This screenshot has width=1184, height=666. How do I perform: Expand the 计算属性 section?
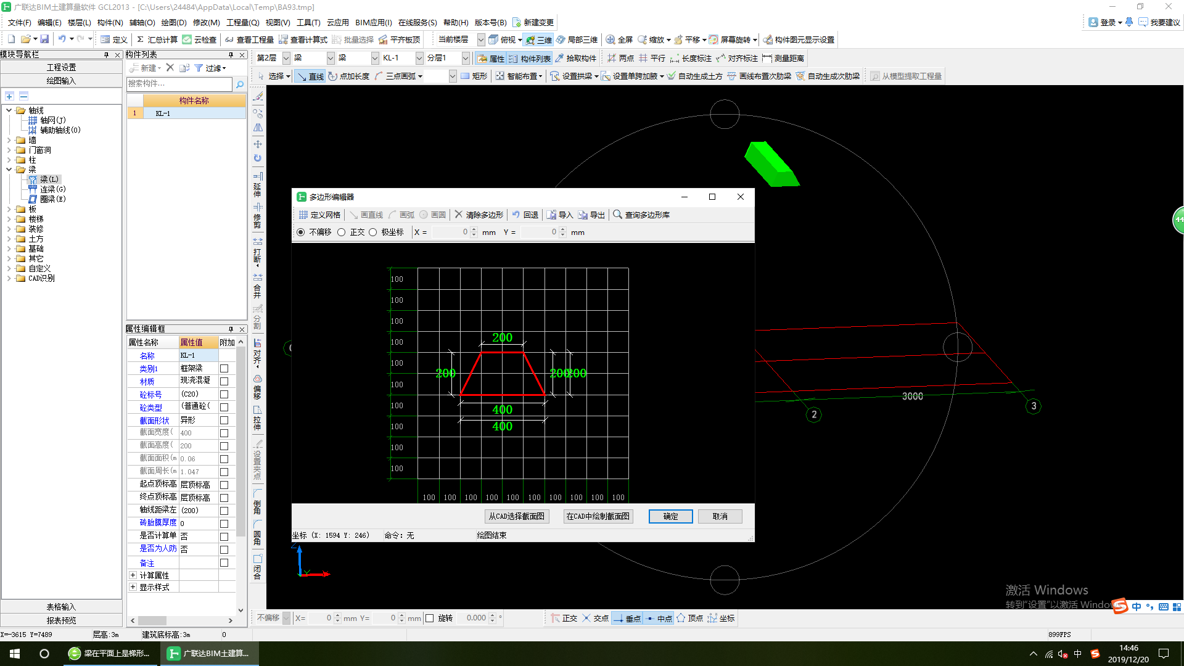pyautogui.click(x=133, y=575)
